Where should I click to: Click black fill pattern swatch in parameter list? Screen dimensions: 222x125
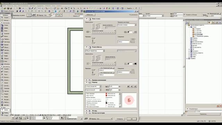(x=106, y=103)
